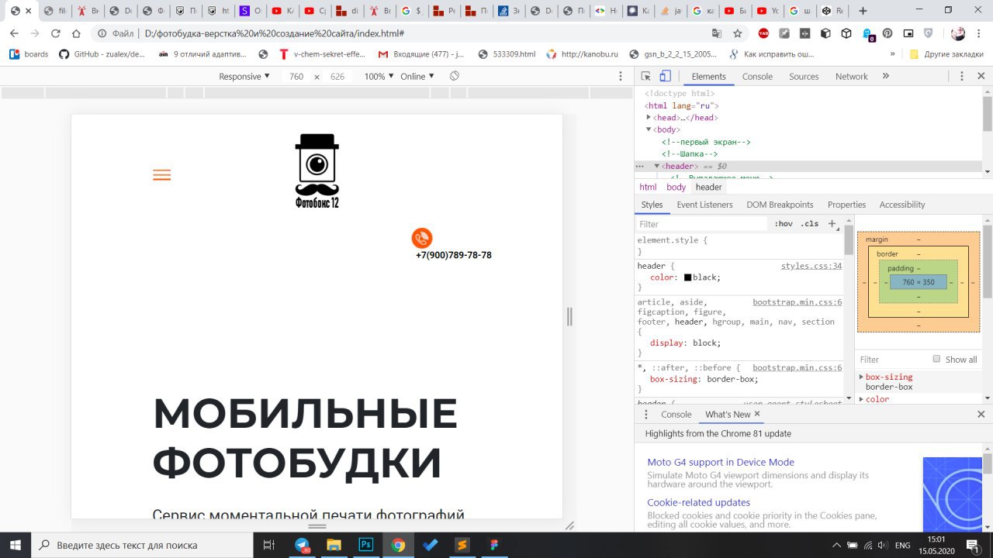Screen dimensions: 993x558
Task: Open the Accessibility pane tab
Action: [x=902, y=205]
